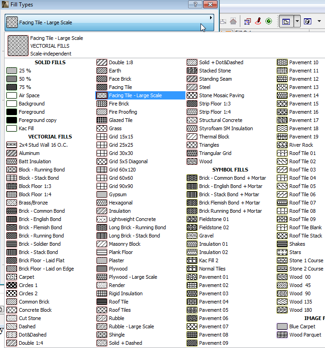
Task: Select the Brick - Soldier Bond pattern icon
Action: pos(11,244)
